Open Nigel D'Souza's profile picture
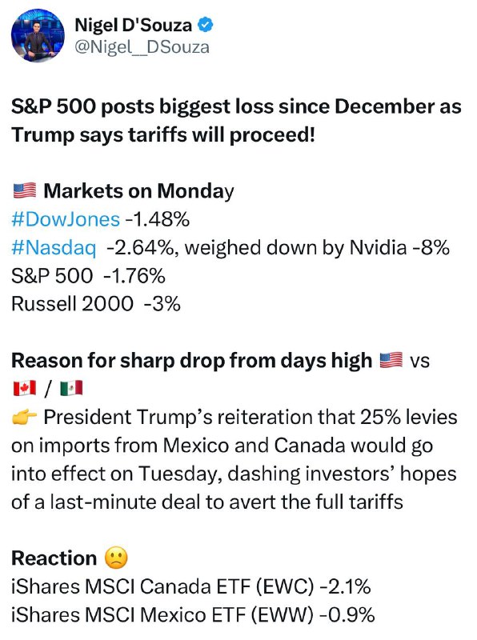This screenshot has width=477, height=640. (x=38, y=36)
